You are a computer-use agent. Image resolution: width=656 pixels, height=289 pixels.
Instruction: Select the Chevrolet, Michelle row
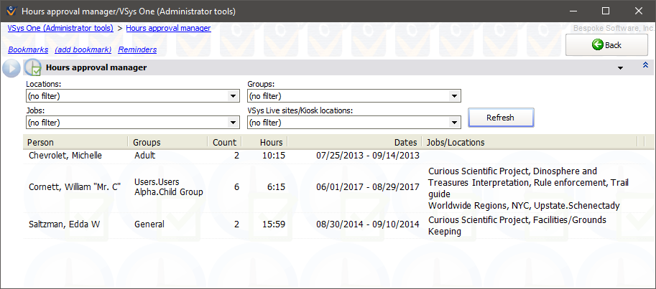tap(65, 156)
